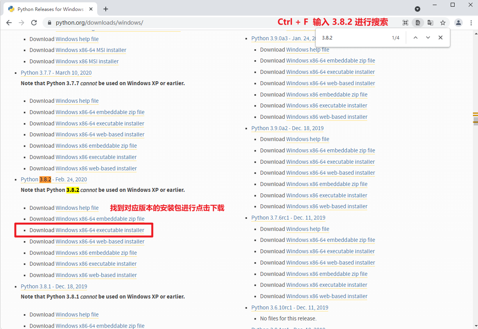The image size is (478, 329).
Task: Open the Python 3.8.1 - Dec. 18, 2019 release
Action: (54, 286)
